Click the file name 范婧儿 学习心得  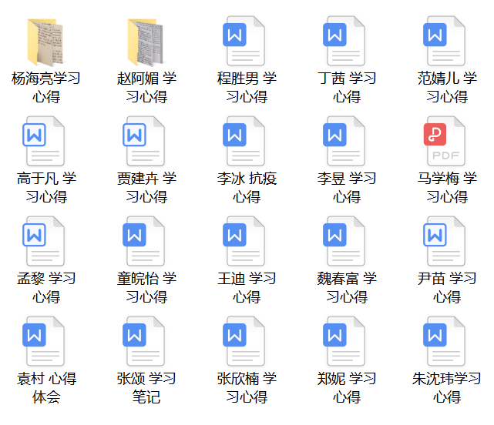(x=447, y=88)
